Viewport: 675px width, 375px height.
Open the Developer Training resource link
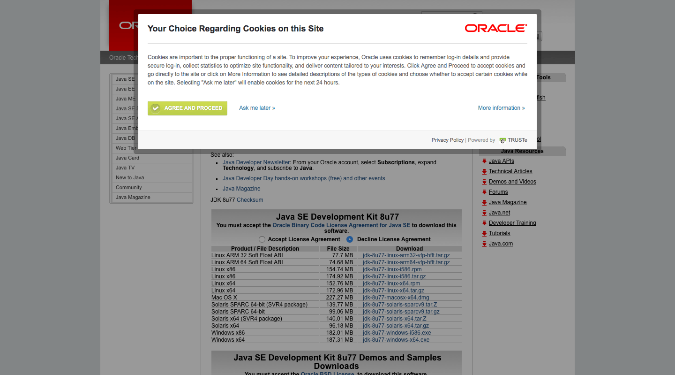tap(512, 223)
